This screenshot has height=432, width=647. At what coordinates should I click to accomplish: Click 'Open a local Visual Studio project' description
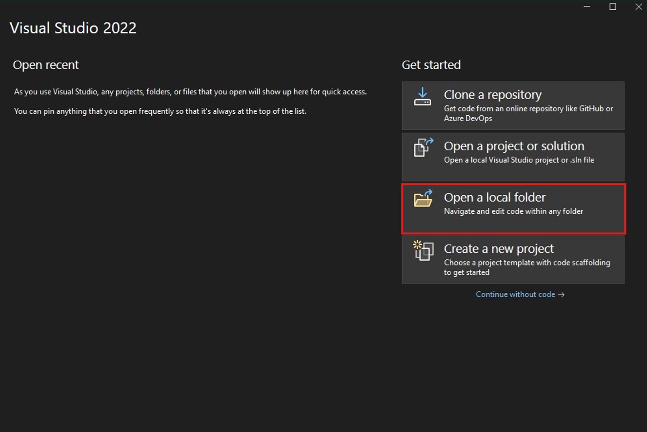(519, 160)
